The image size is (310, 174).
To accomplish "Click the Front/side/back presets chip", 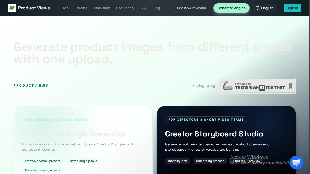I will [x=43, y=161].
